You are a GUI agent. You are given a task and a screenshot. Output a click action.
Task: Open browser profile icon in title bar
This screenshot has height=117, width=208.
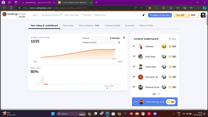point(3,2)
